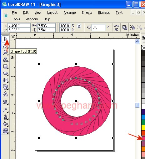145x159 pixels.
Task: Click the To Front order icon
Action: pyautogui.click(x=125, y=28)
